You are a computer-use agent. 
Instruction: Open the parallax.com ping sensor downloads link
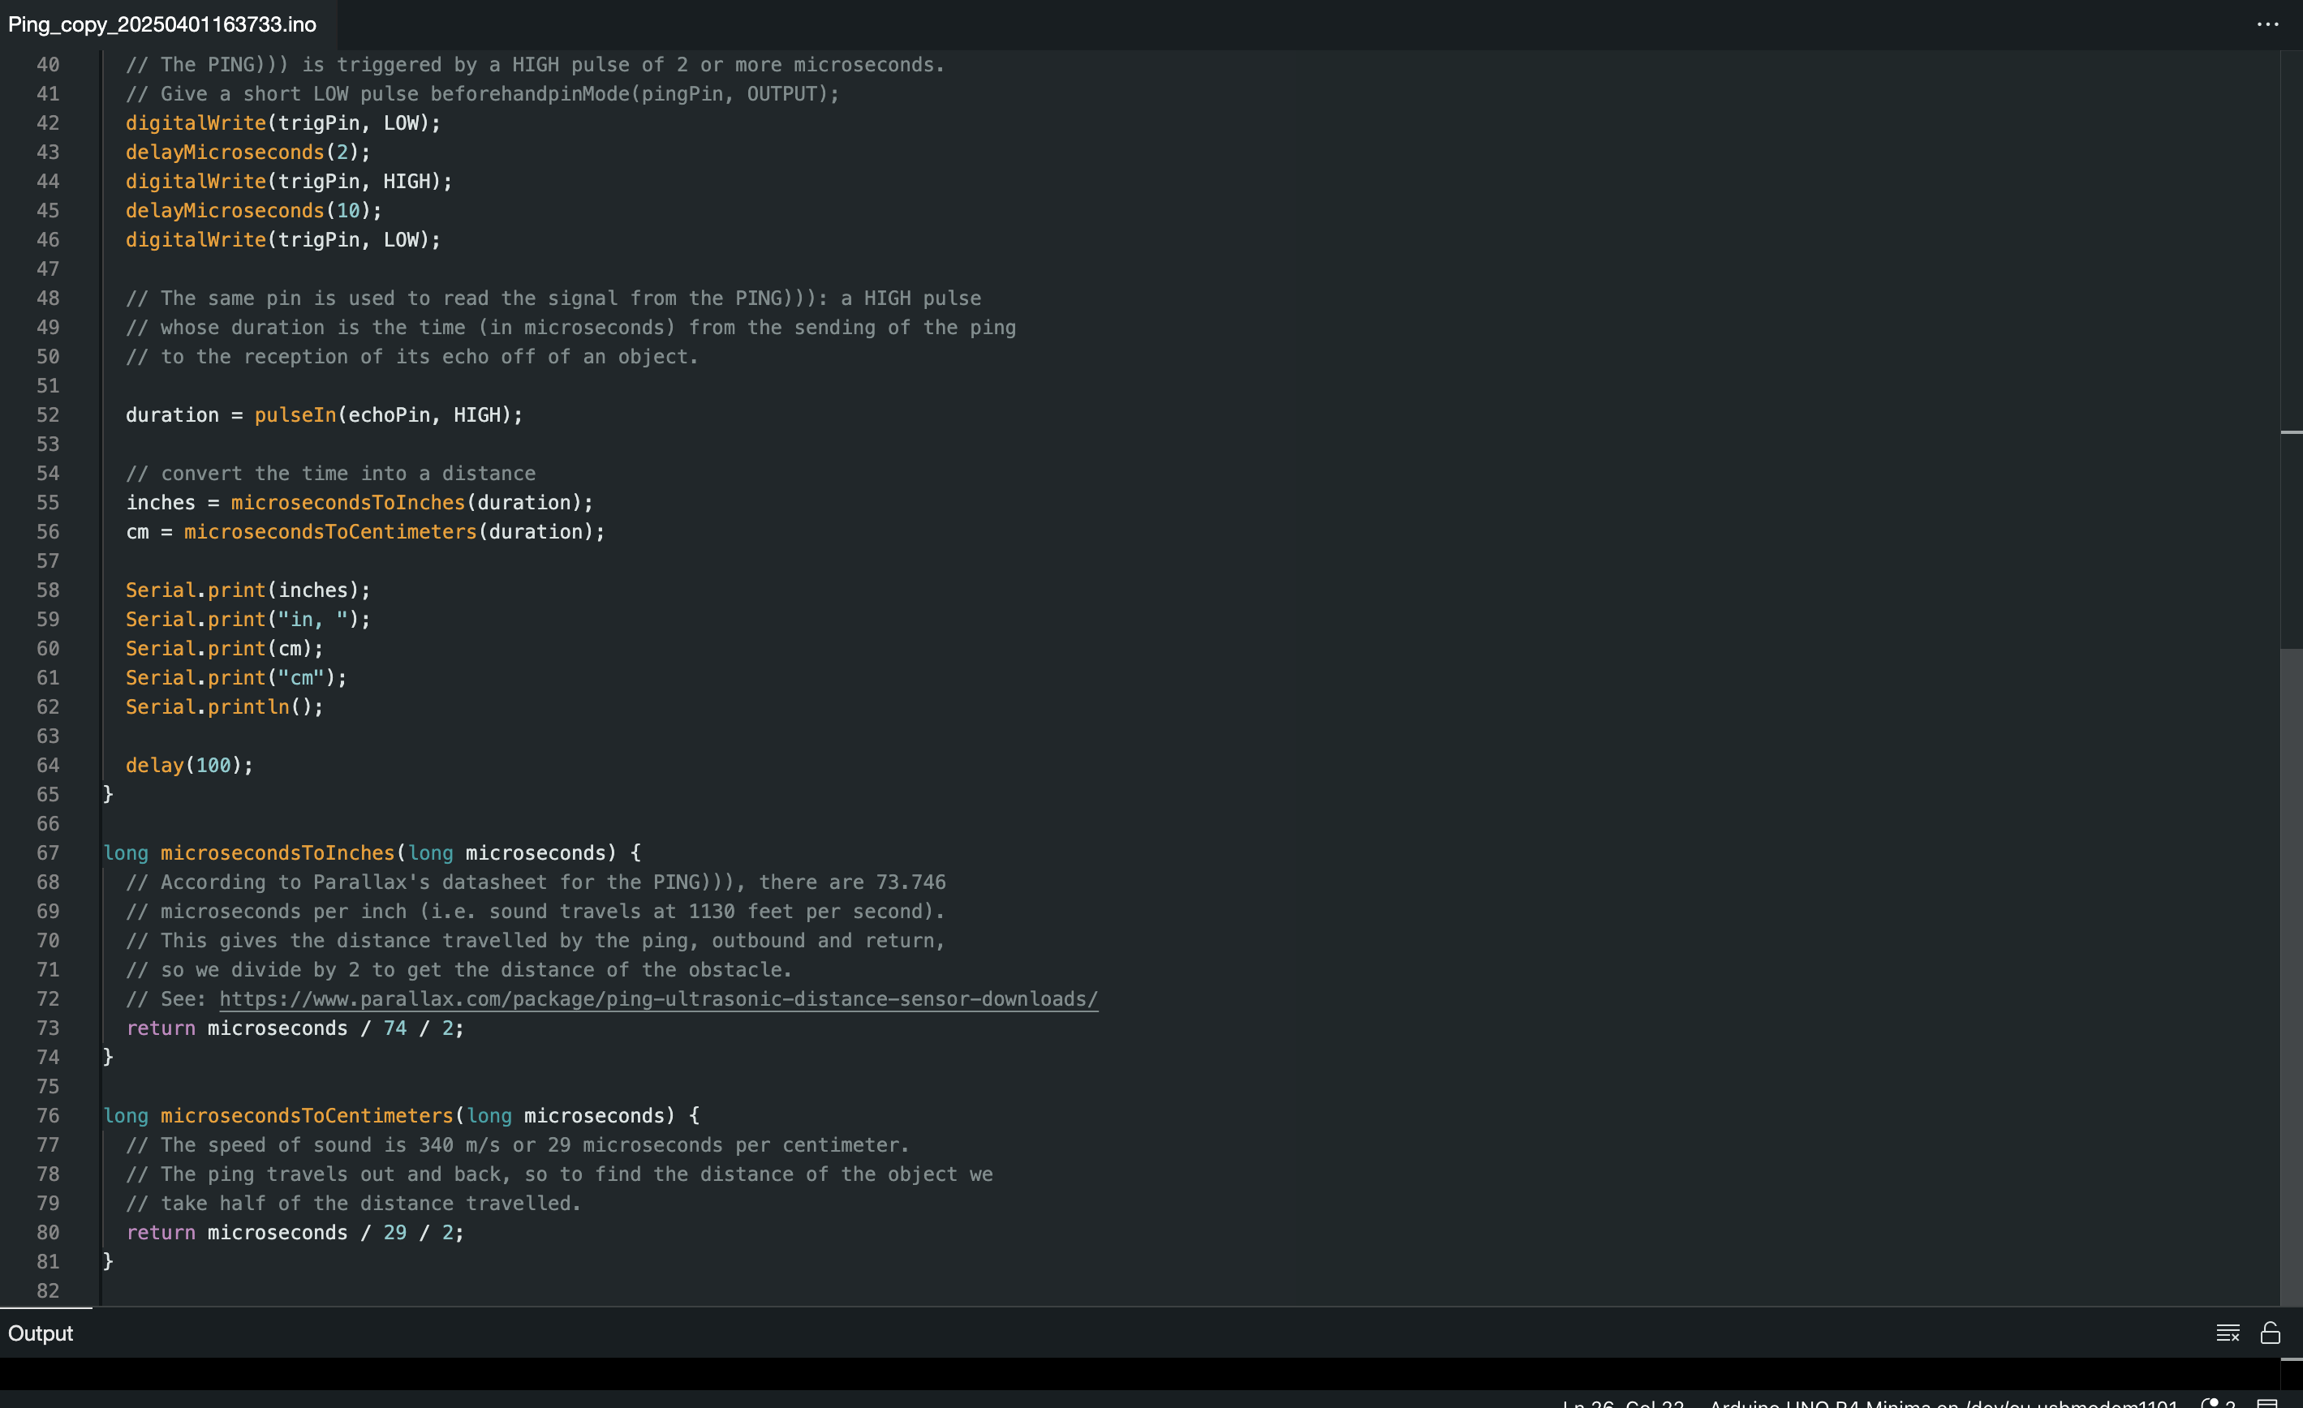(658, 998)
